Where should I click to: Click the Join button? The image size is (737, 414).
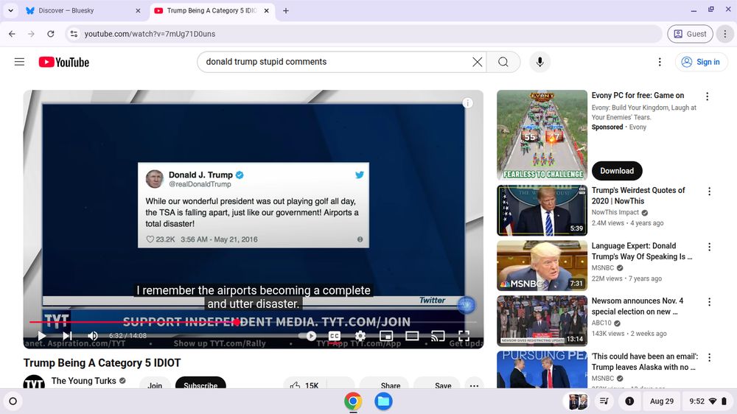(155, 385)
